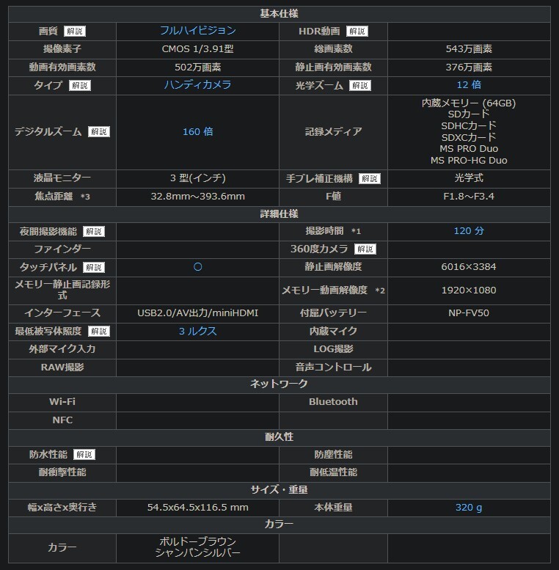
Task: Click the 160 倍 digital zoom link
Action: coord(198,131)
